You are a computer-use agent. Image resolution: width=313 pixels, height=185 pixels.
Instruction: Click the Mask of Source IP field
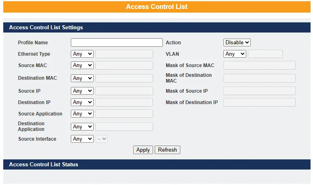(x=259, y=91)
